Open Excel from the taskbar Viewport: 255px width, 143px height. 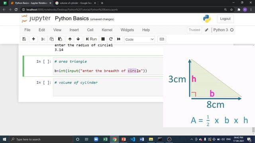pyautogui.click(x=105, y=139)
